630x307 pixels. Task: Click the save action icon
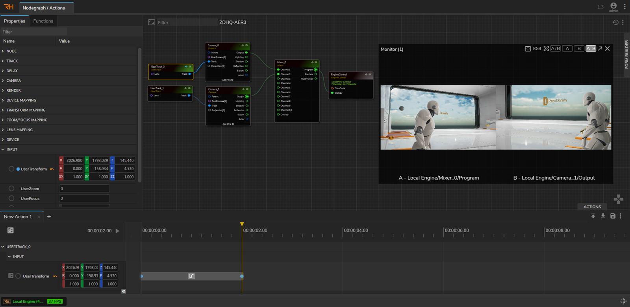(613, 216)
